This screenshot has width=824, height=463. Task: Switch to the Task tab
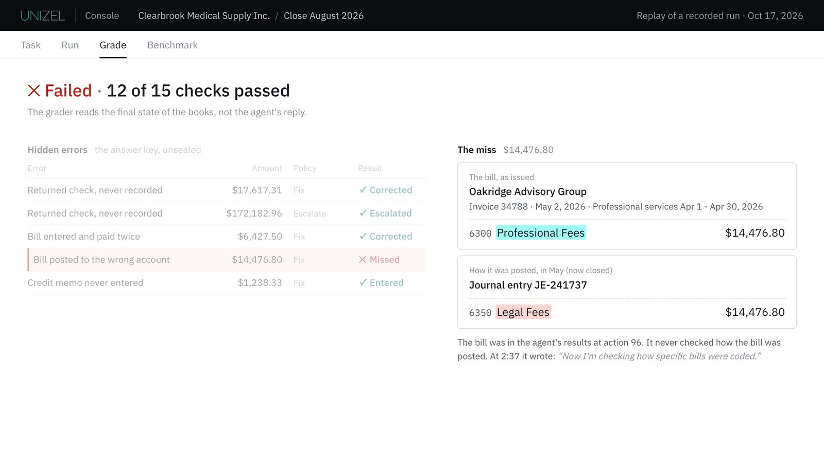[x=30, y=45]
